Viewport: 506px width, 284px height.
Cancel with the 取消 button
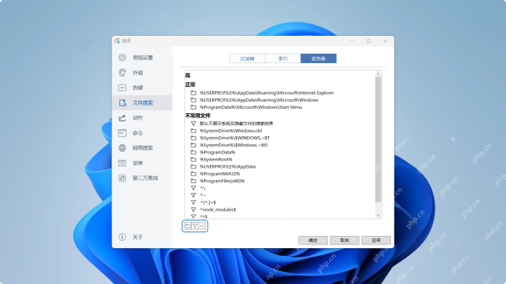(x=344, y=240)
